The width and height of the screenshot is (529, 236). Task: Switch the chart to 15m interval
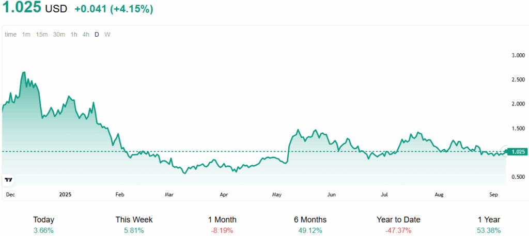click(42, 35)
